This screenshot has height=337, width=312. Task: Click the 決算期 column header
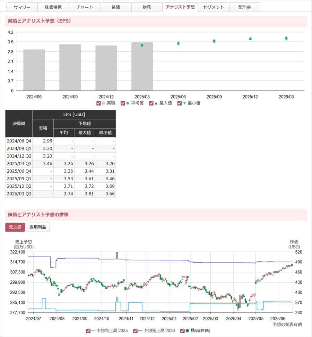19,123
